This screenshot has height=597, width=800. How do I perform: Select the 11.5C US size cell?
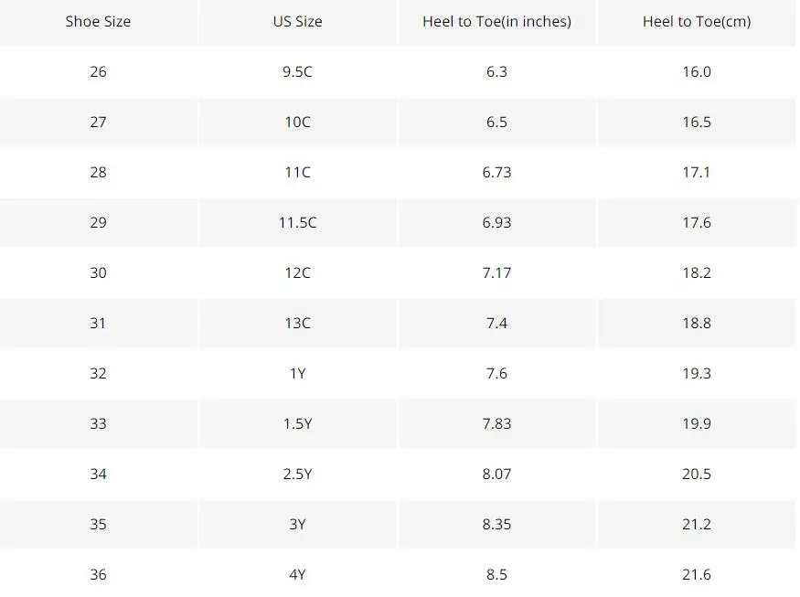point(297,222)
